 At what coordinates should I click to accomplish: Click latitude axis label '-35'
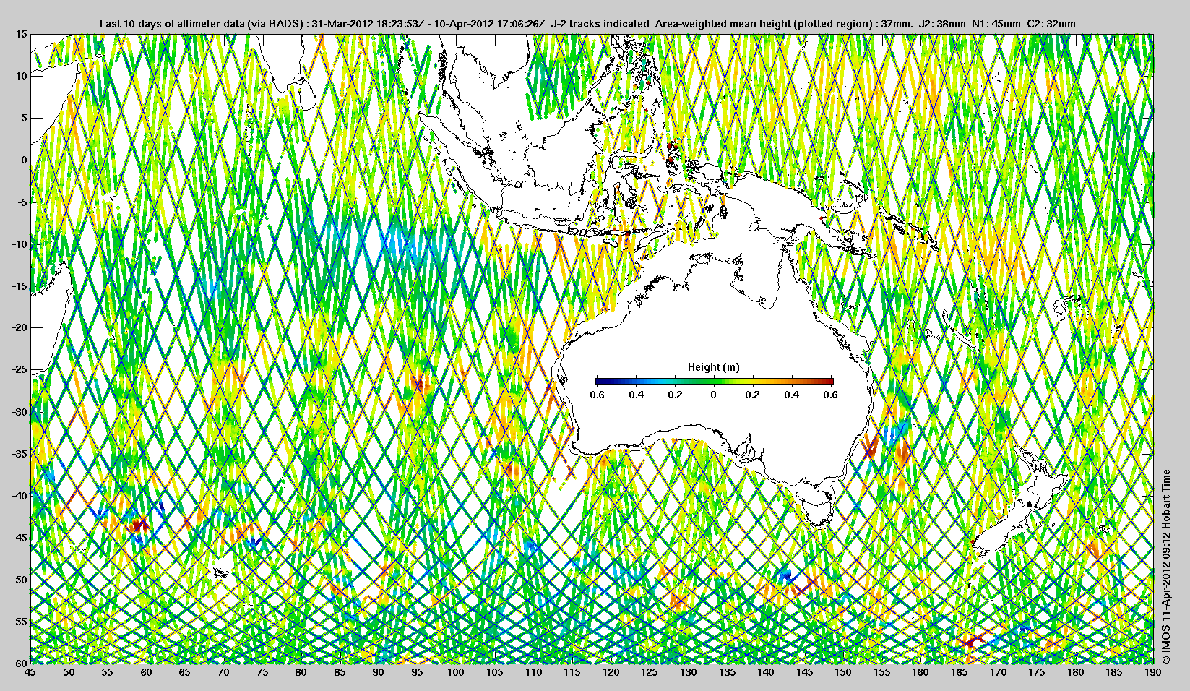point(20,454)
